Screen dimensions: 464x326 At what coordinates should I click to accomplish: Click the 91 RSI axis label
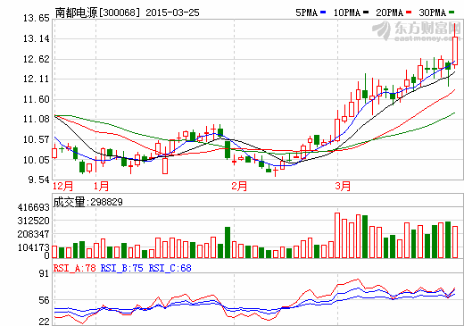tap(44, 273)
